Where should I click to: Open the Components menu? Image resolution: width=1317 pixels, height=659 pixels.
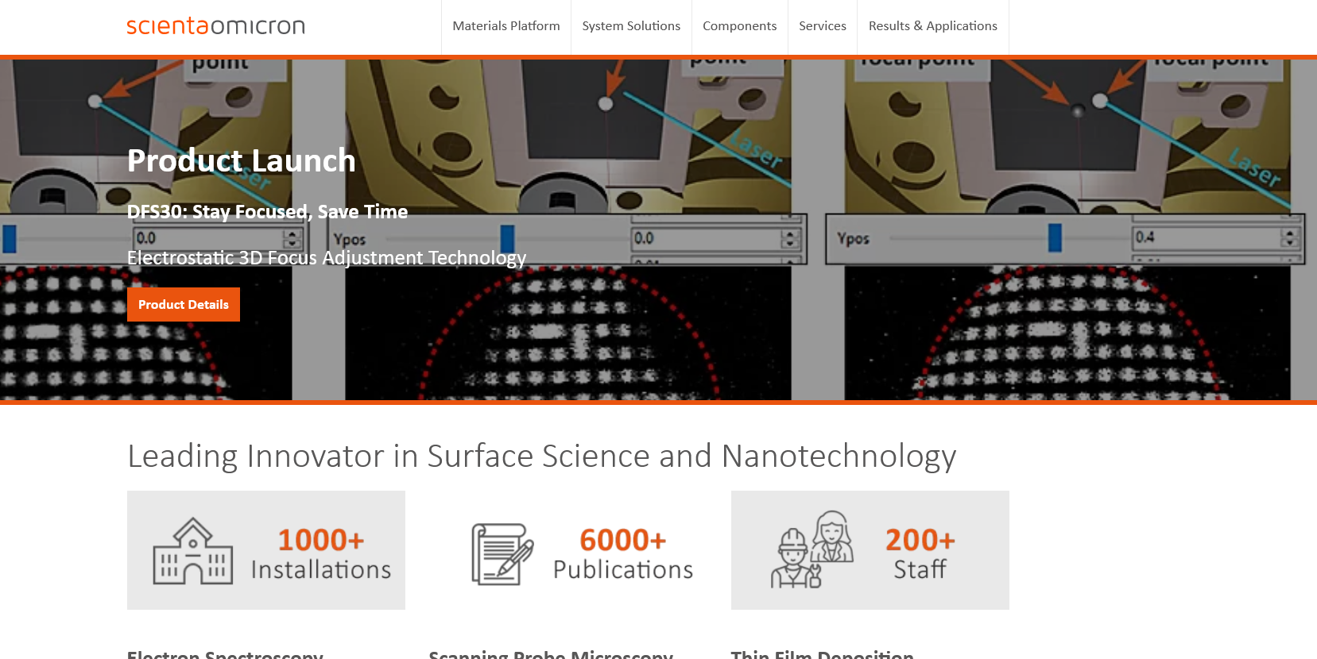pos(739,26)
